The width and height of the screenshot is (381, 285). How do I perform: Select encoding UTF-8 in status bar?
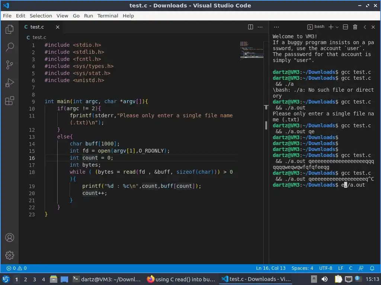pyautogui.click(x=326, y=268)
